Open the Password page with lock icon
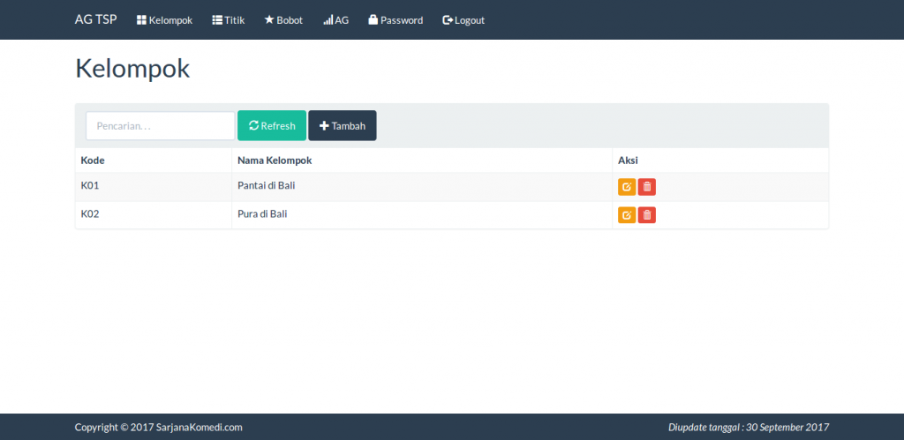The height and width of the screenshot is (440, 904). point(395,20)
